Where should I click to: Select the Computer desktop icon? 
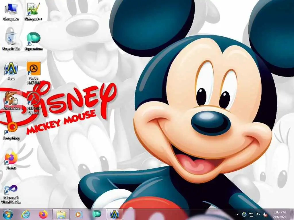11,12
